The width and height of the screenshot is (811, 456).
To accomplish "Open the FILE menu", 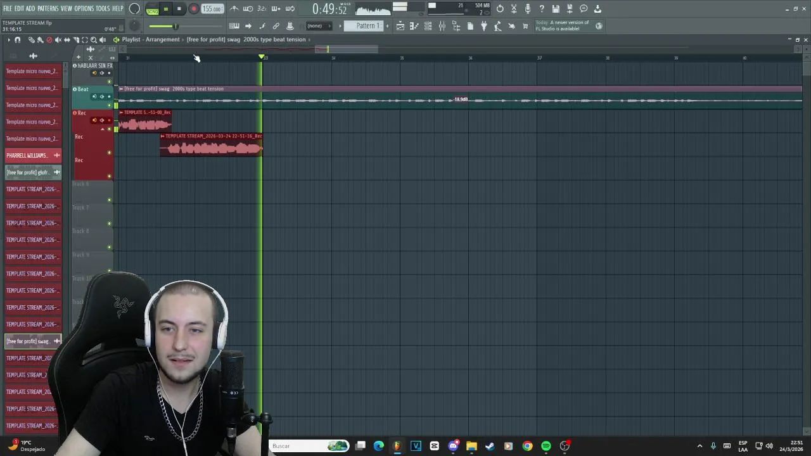I will [x=8, y=8].
